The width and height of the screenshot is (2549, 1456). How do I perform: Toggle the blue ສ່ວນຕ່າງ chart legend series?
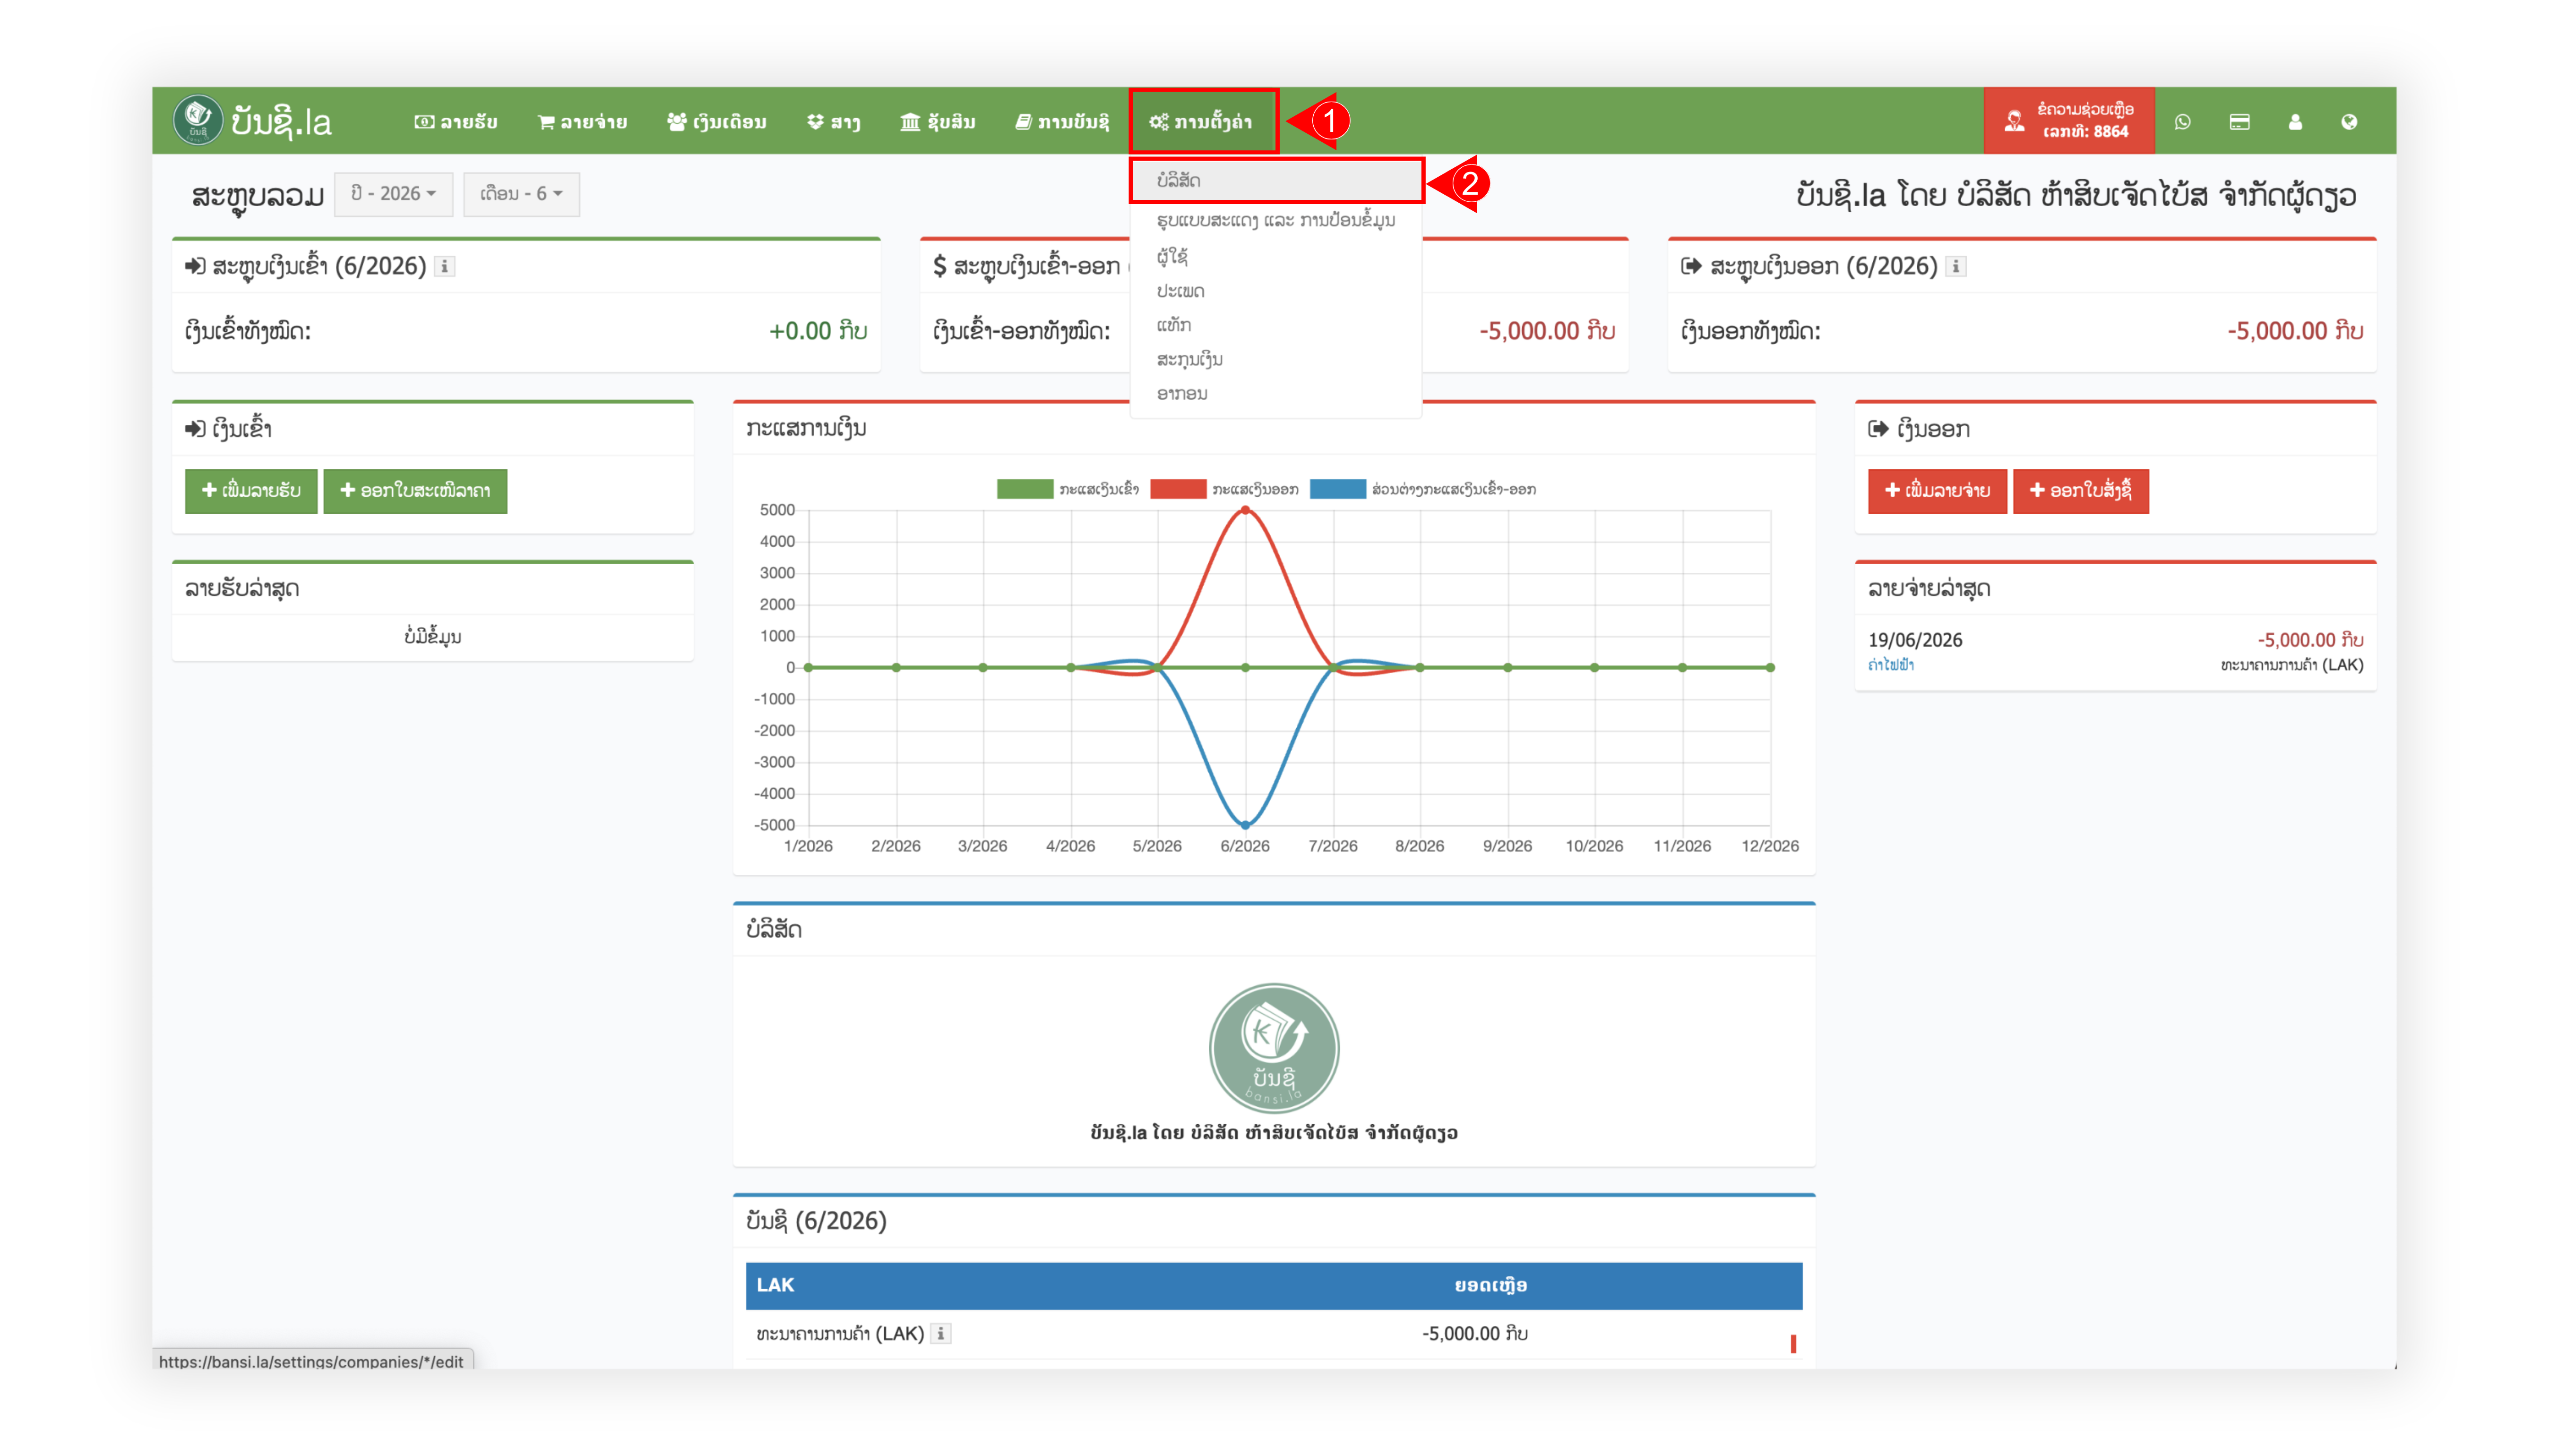click(x=1423, y=489)
